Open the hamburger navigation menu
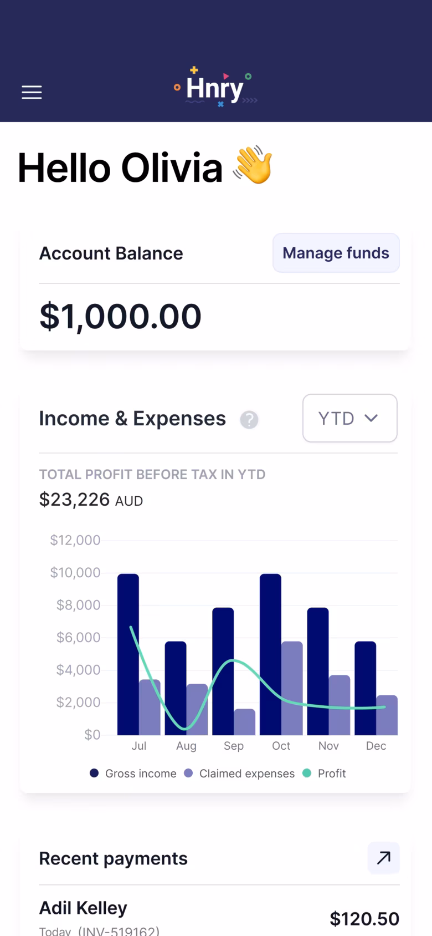Screen dimensions: 432x936 coord(32,92)
